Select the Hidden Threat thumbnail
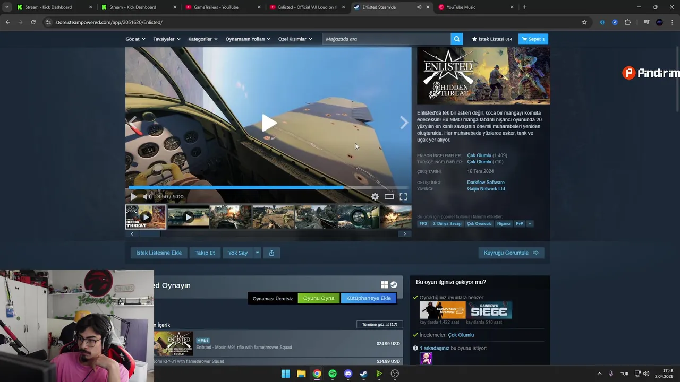The width and height of the screenshot is (680, 382). (x=146, y=217)
